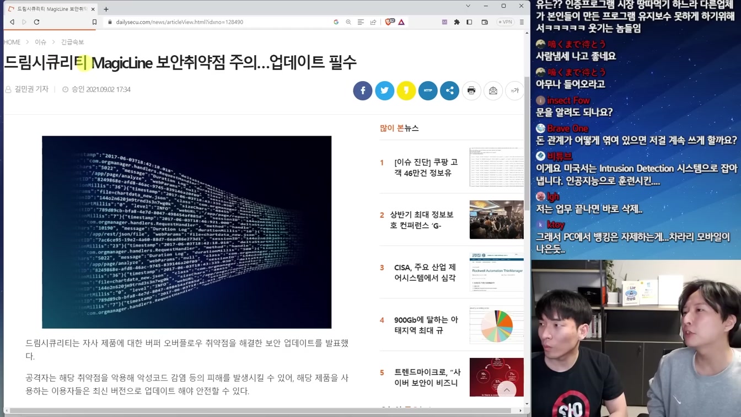Bookmark this page

pyautogui.click(x=94, y=22)
